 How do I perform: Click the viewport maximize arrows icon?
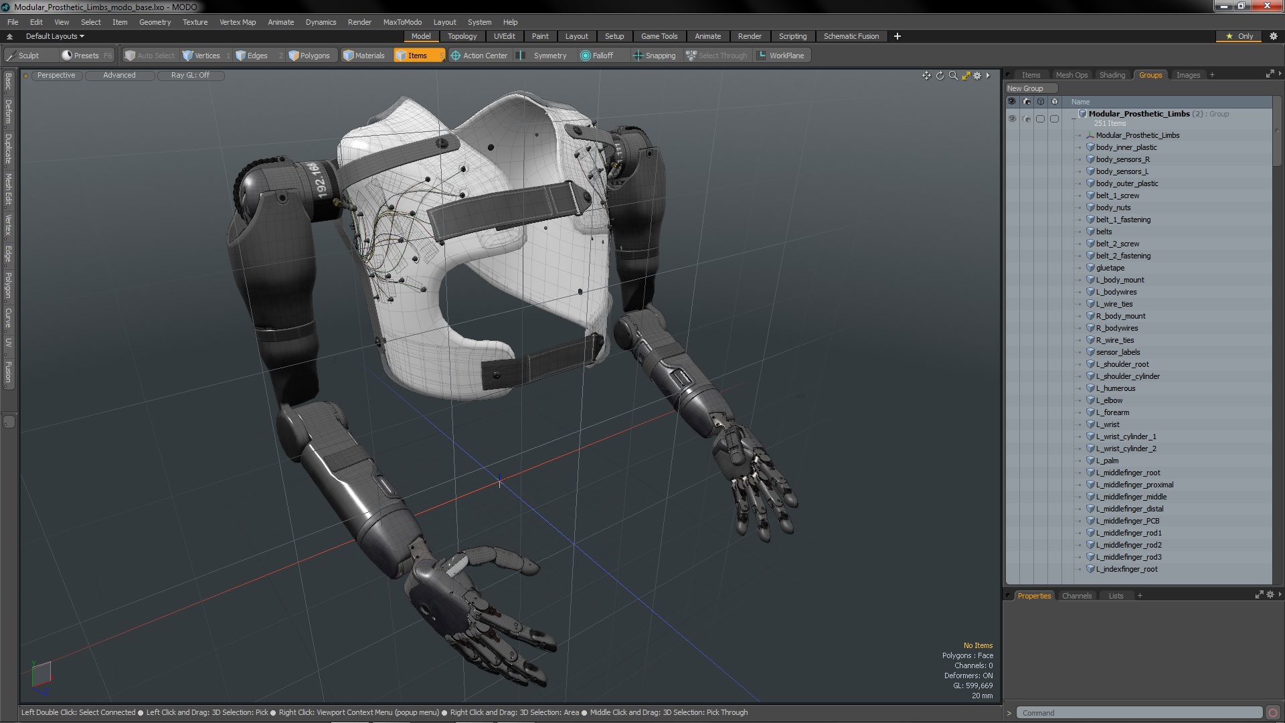pyautogui.click(x=966, y=76)
